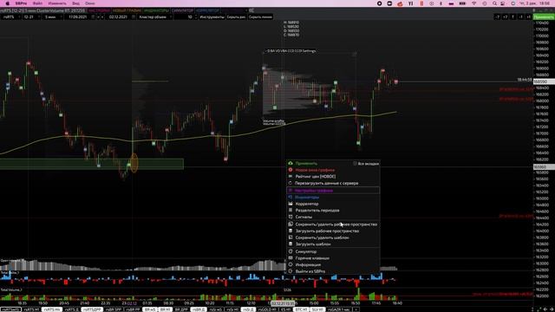Switch to the 'BTC H1' bottom tab

tap(301, 309)
